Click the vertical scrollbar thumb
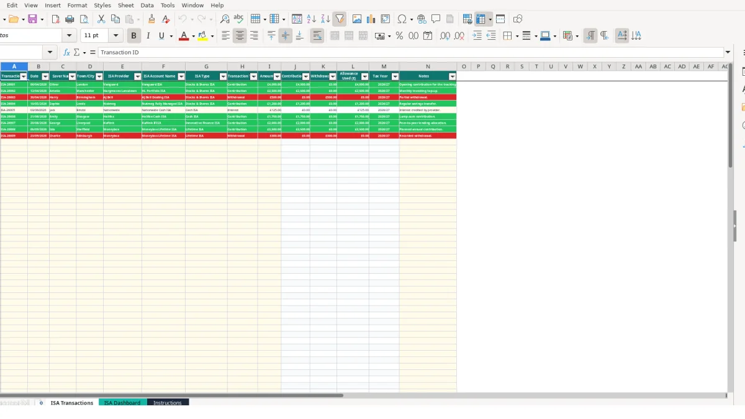 [x=730, y=115]
